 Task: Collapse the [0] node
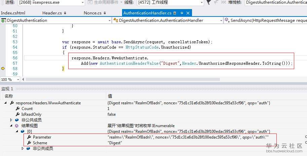click(x=17, y=132)
